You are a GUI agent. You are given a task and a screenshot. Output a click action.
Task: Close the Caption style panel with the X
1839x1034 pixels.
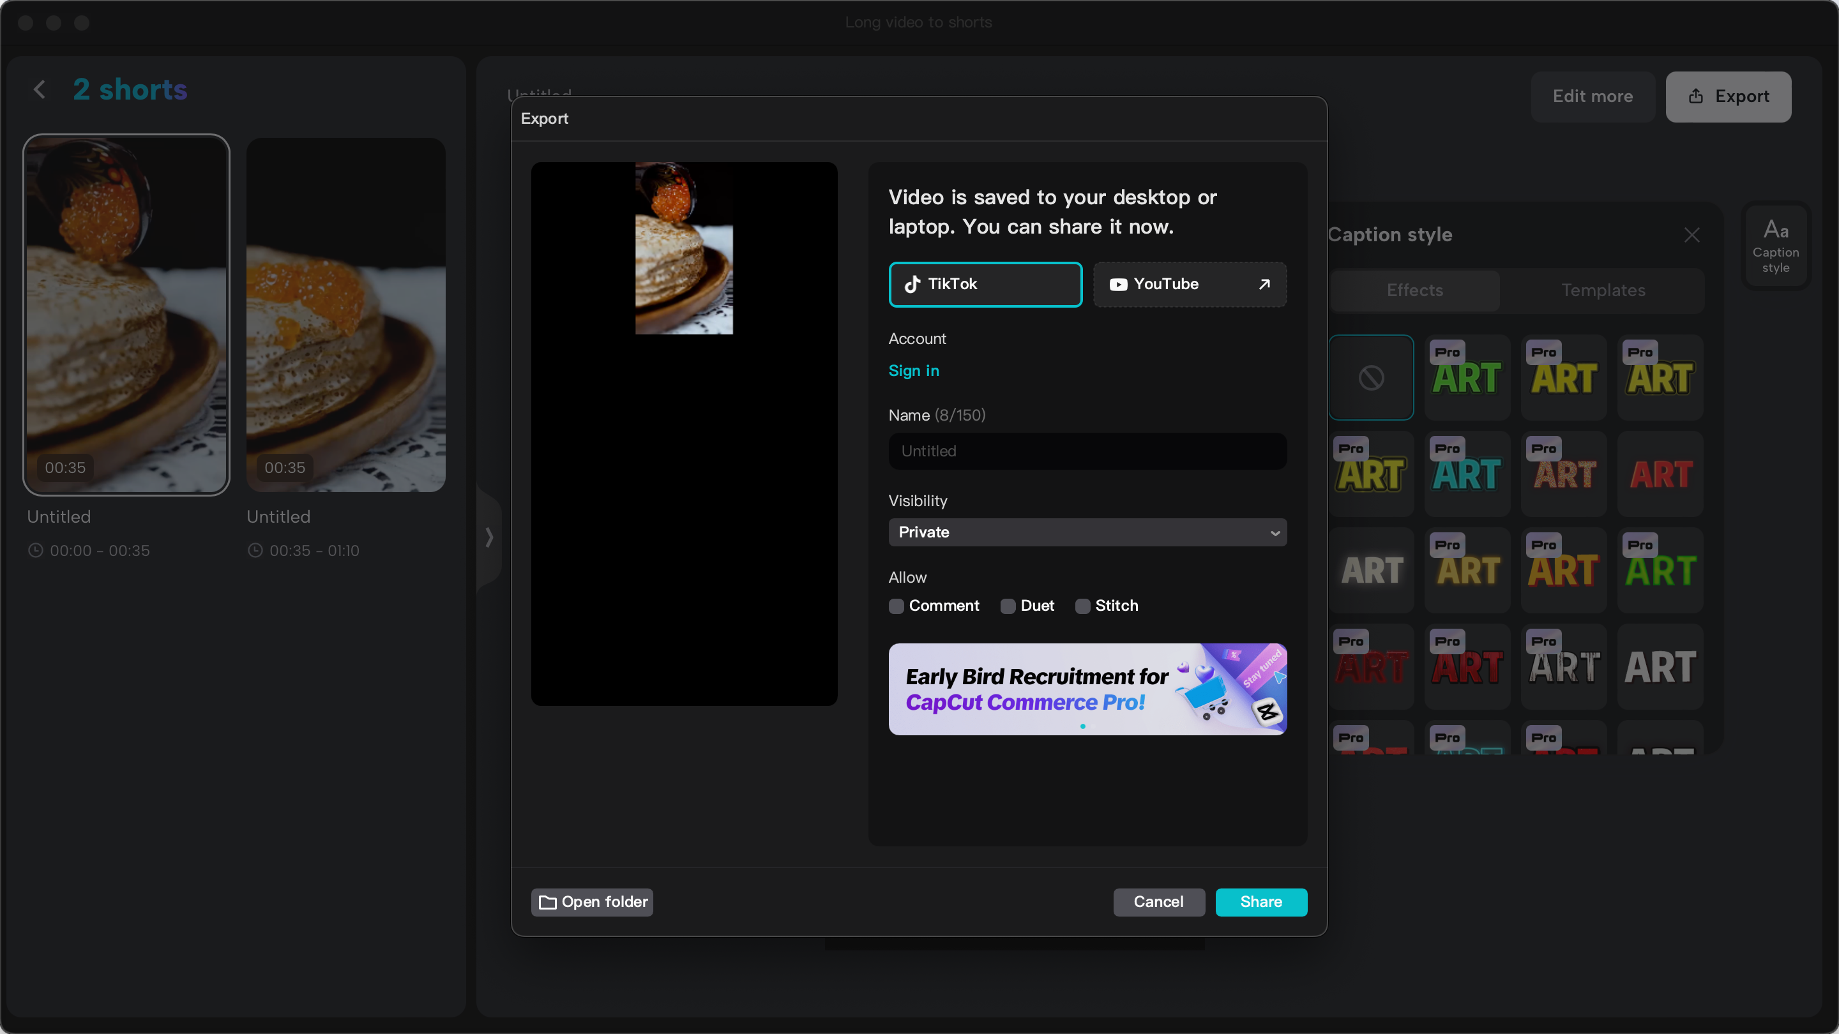(x=1692, y=235)
